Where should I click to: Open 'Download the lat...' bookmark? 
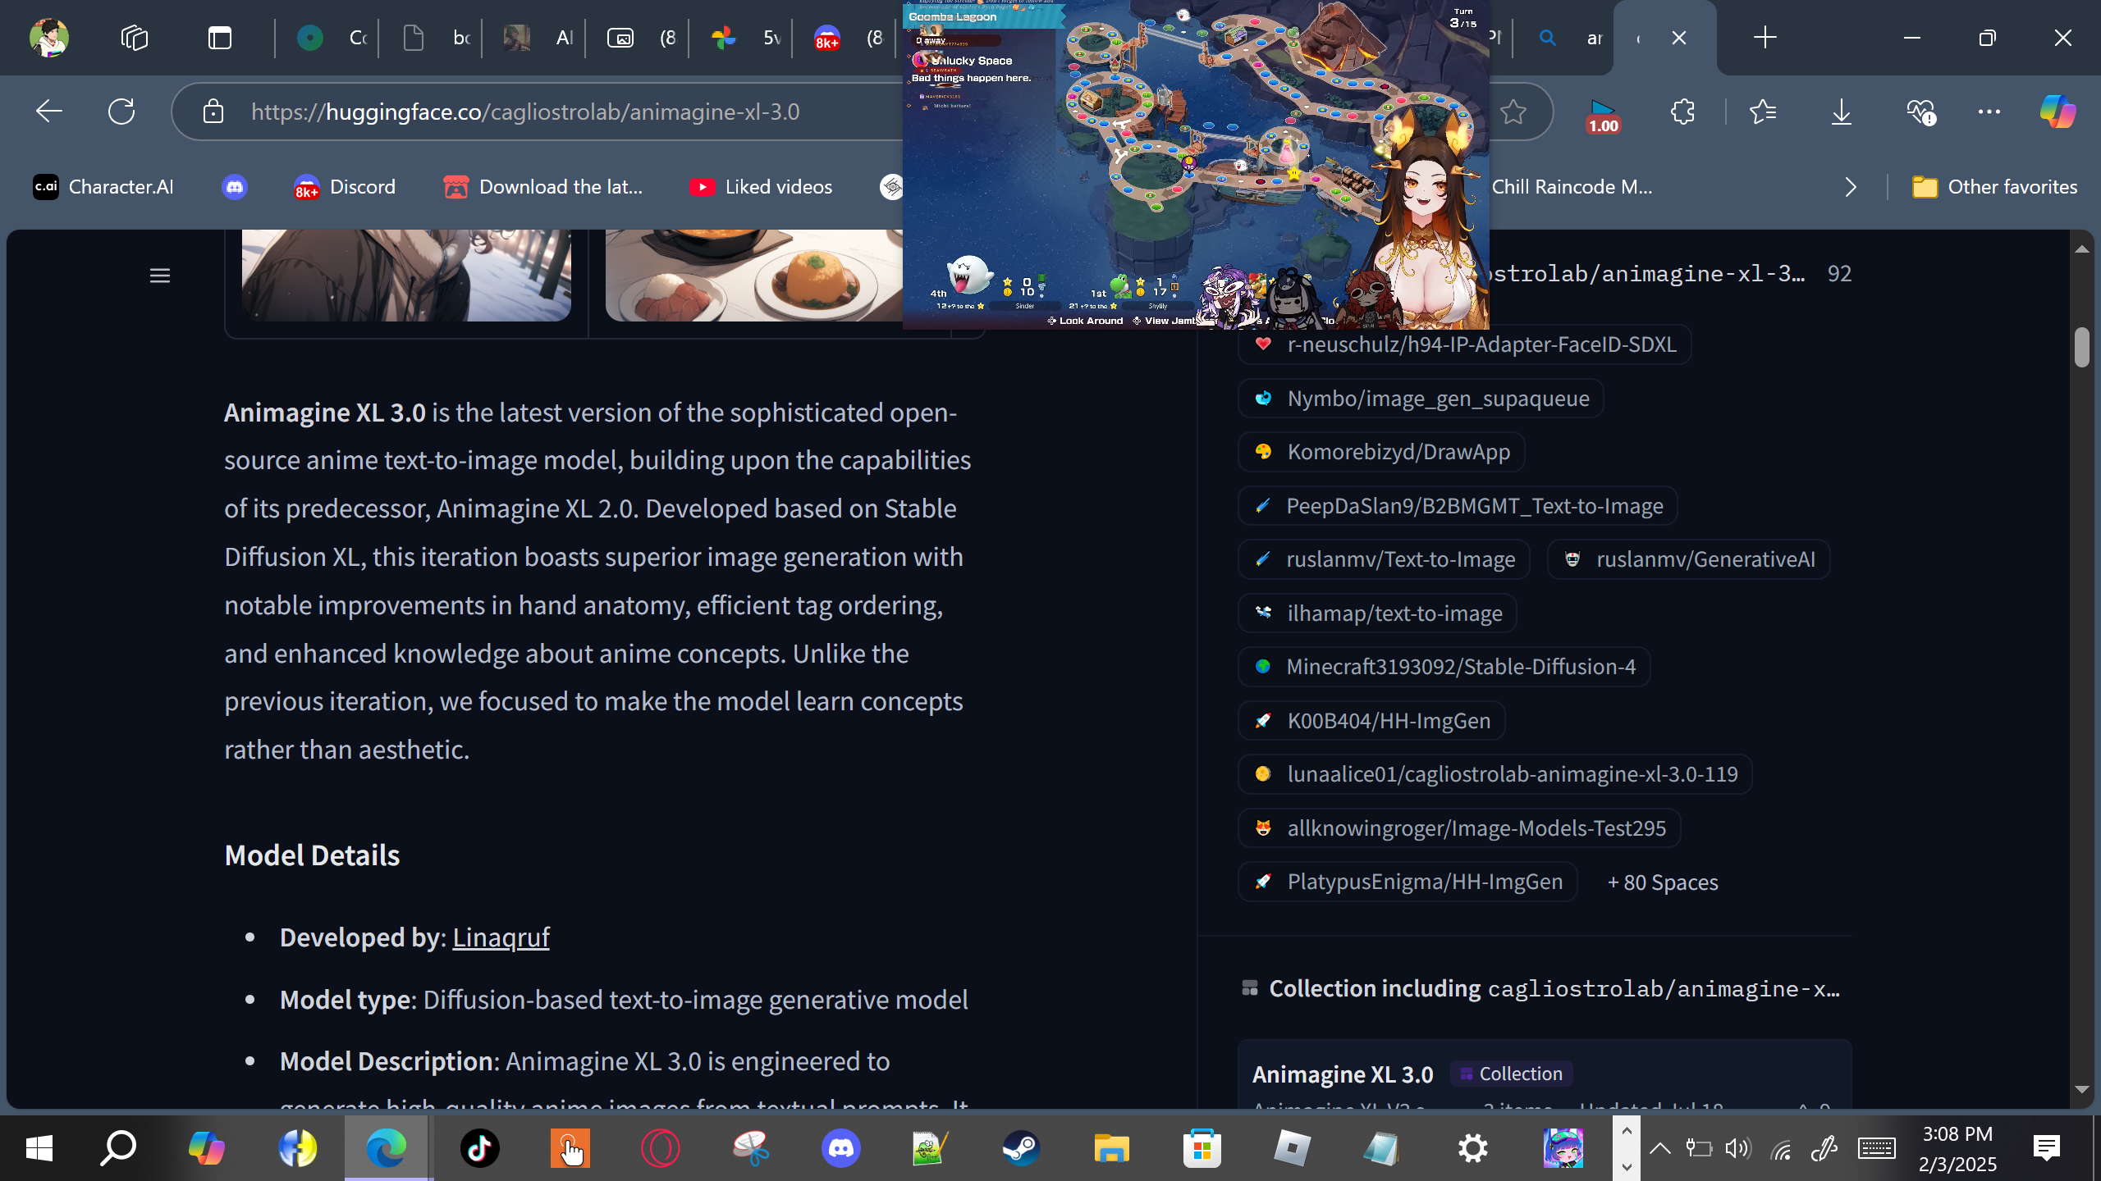543,187
